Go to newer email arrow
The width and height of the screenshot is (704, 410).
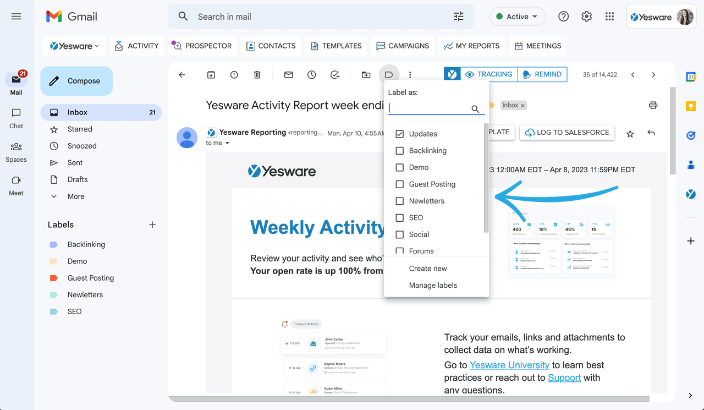click(633, 75)
